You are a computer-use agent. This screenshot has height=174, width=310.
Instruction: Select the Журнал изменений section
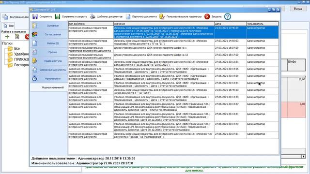(49, 87)
